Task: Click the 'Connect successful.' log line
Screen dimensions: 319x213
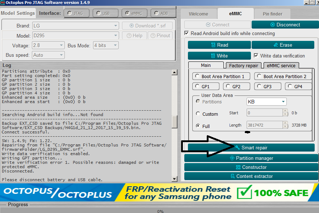Action: 26,132
